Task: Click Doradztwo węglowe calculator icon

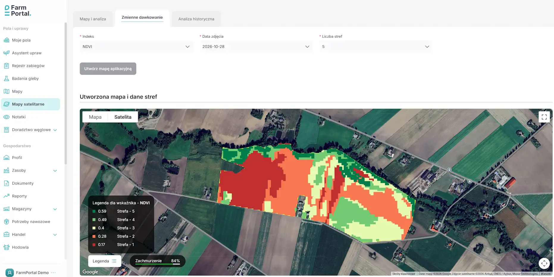Action: point(6,130)
